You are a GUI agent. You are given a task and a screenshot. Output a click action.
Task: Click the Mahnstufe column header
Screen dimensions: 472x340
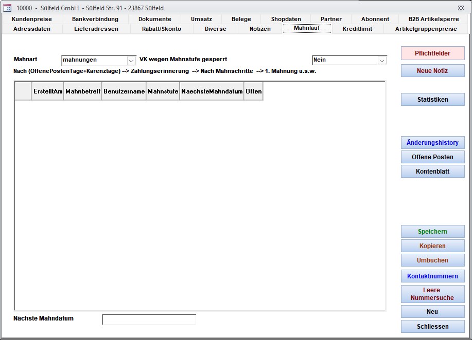pos(163,91)
